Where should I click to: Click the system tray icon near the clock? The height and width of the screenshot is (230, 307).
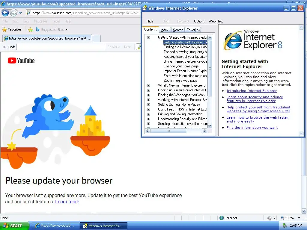click(285, 226)
